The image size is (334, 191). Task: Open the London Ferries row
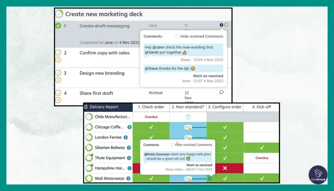(x=108, y=137)
